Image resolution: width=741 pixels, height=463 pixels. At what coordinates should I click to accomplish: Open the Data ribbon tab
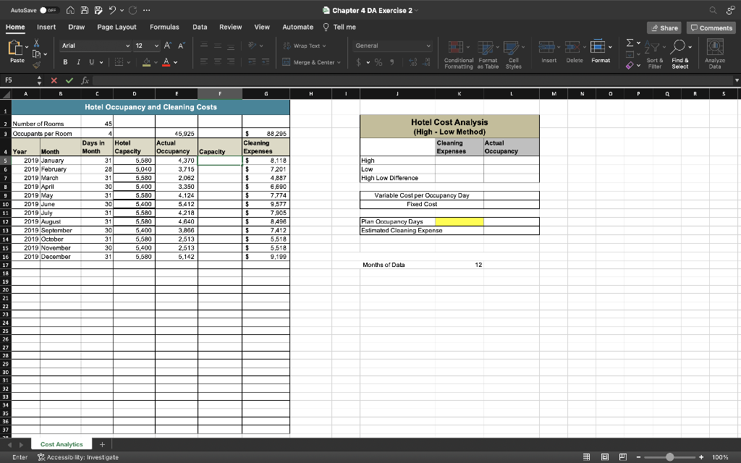click(200, 26)
